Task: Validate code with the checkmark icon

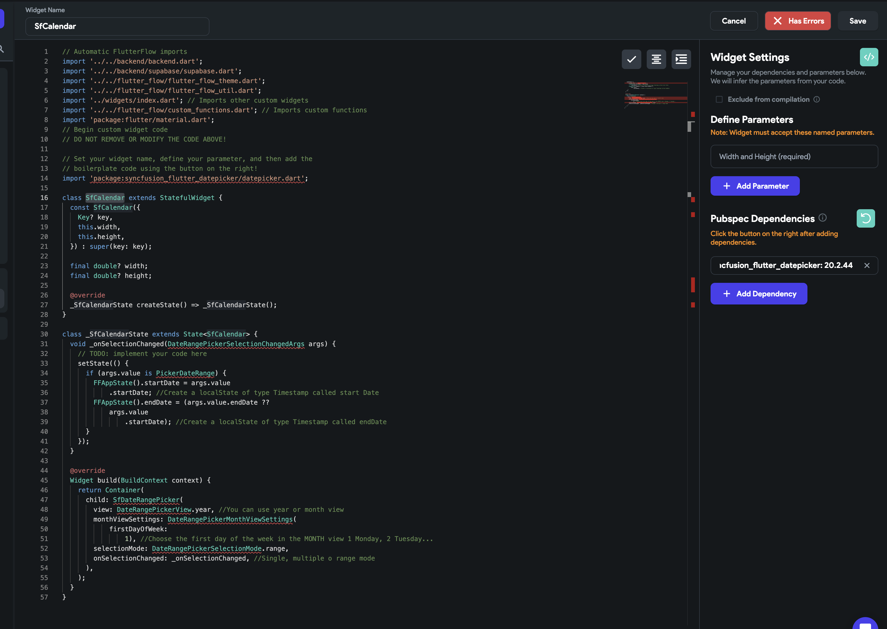Action: point(631,59)
